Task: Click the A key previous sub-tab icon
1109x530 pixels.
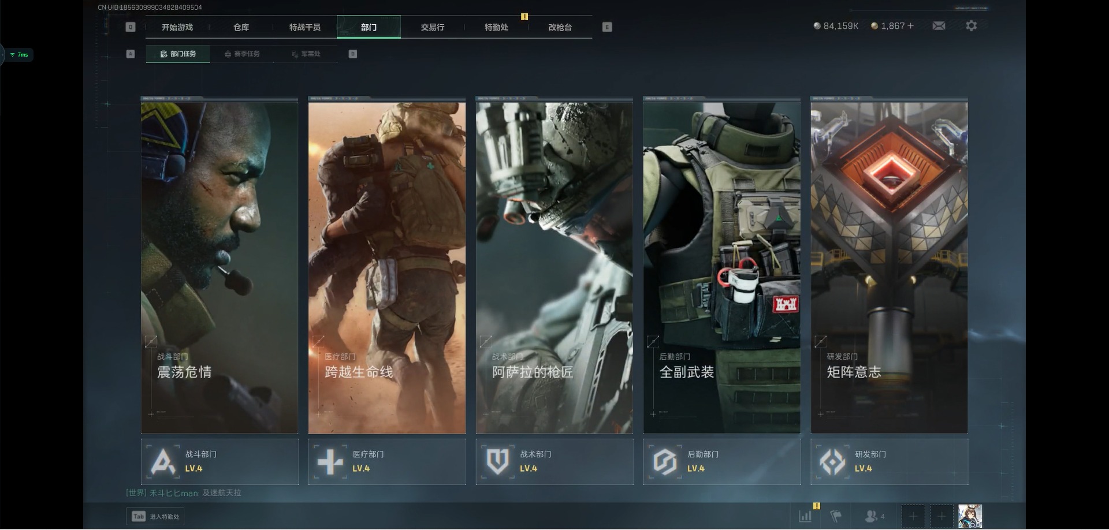Action: pyautogui.click(x=131, y=54)
